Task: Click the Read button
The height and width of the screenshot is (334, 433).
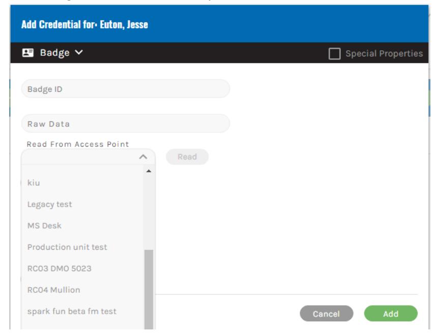Action: click(x=187, y=157)
